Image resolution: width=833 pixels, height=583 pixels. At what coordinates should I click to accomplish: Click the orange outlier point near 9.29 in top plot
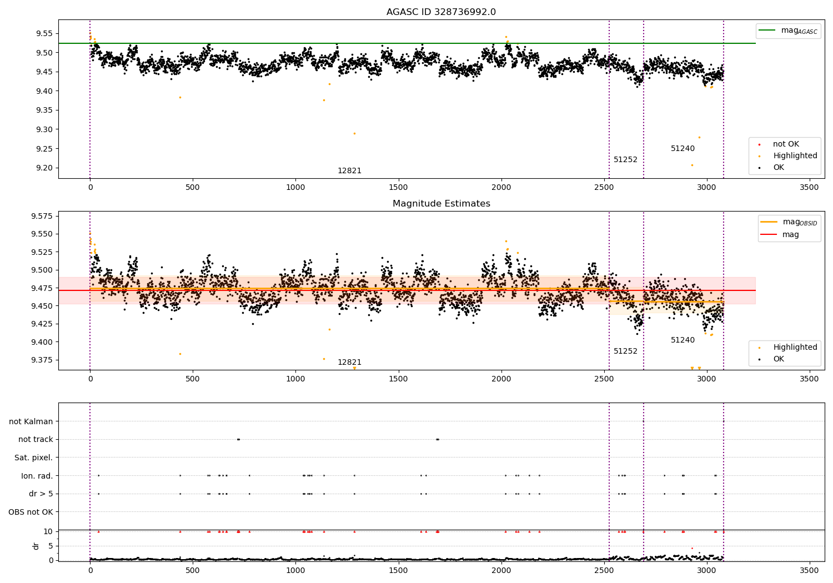click(354, 133)
